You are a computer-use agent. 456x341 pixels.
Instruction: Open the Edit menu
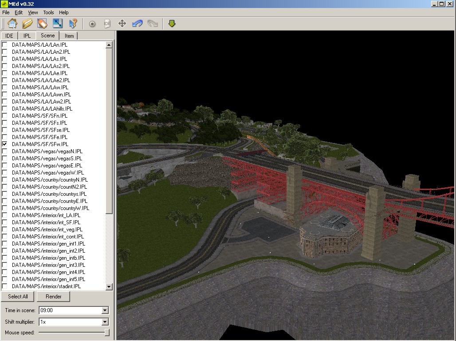coord(19,12)
